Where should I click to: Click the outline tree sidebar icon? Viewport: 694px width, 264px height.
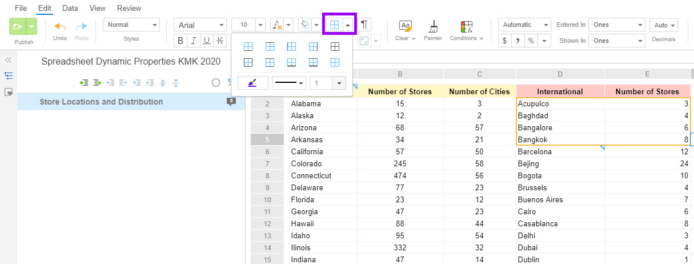coord(9,75)
